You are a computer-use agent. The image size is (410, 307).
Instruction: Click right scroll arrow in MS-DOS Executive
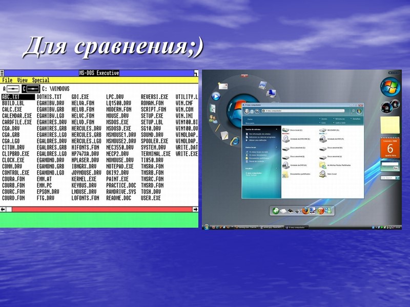195,209
